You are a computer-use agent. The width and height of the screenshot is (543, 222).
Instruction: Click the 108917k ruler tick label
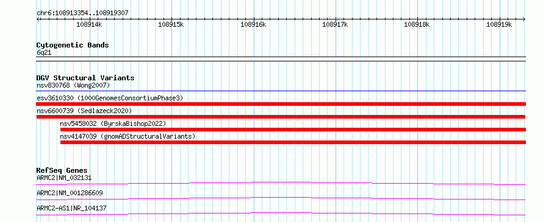pos(335,24)
